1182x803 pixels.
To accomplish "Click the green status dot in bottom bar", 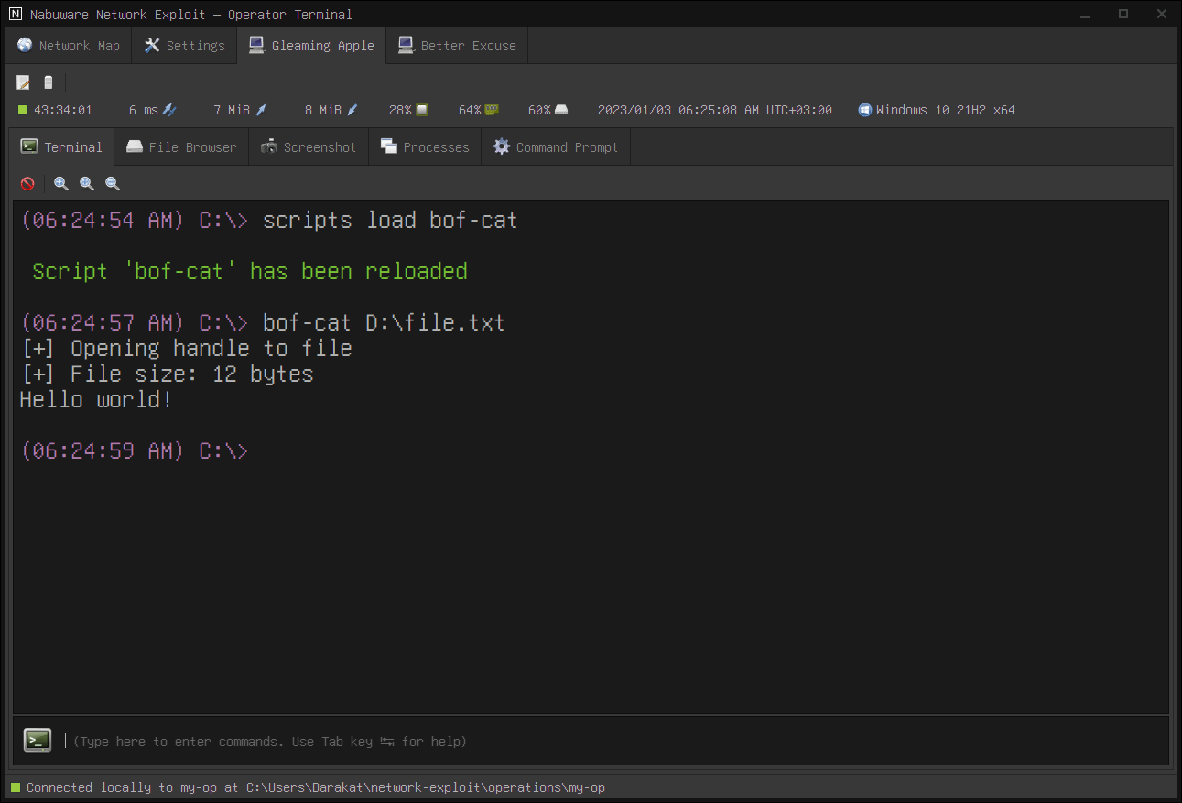I will [15, 787].
